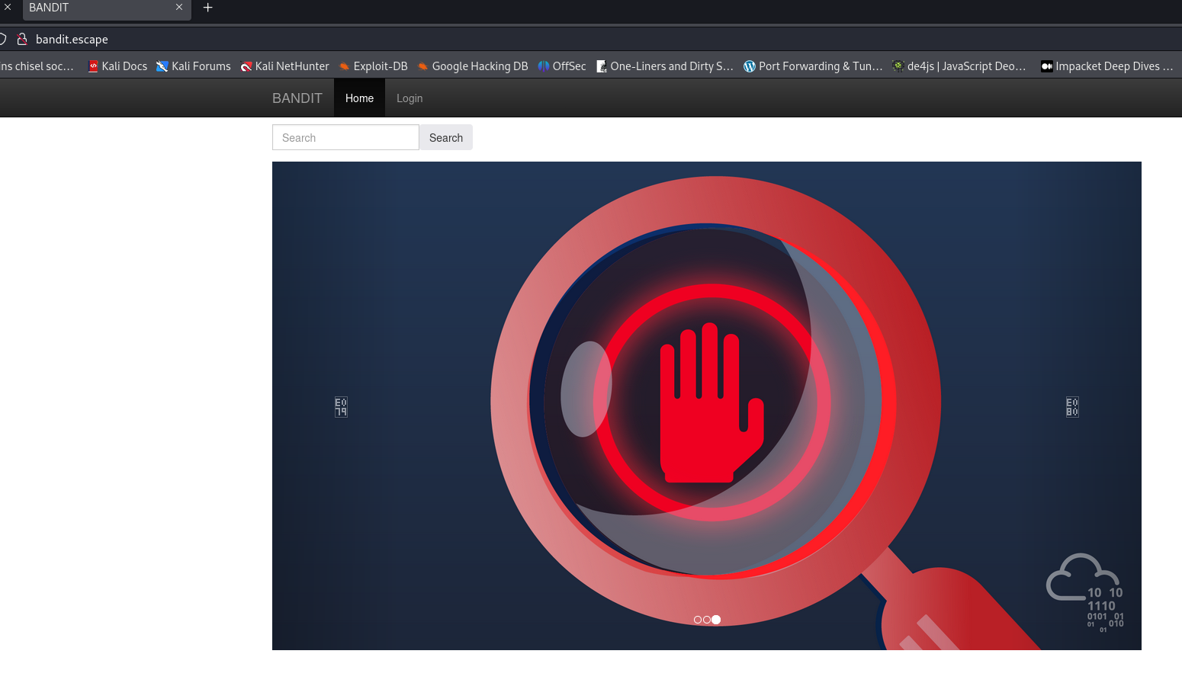1182x686 pixels.
Task: Click the Search input field
Action: [x=345, y=137]
